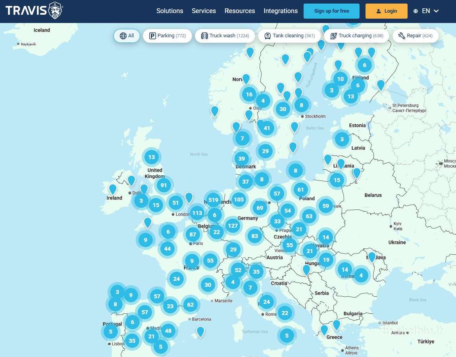Open the 35 cluster near Lisbon
456x357 pixels.
click(132, 340)
